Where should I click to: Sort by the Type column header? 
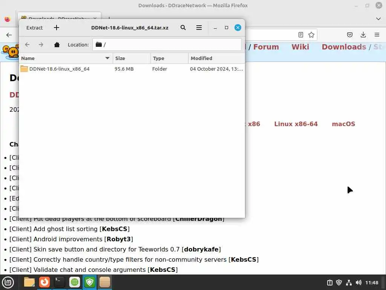(169, 58)
